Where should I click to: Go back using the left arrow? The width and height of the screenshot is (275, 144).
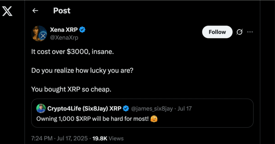pyautogui.click(x=35, y=11)
